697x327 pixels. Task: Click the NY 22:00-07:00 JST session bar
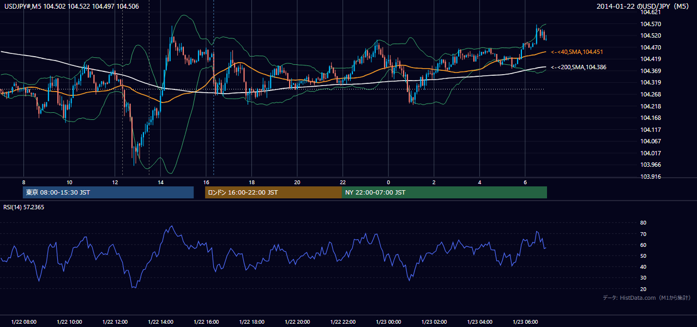point(444,192)
